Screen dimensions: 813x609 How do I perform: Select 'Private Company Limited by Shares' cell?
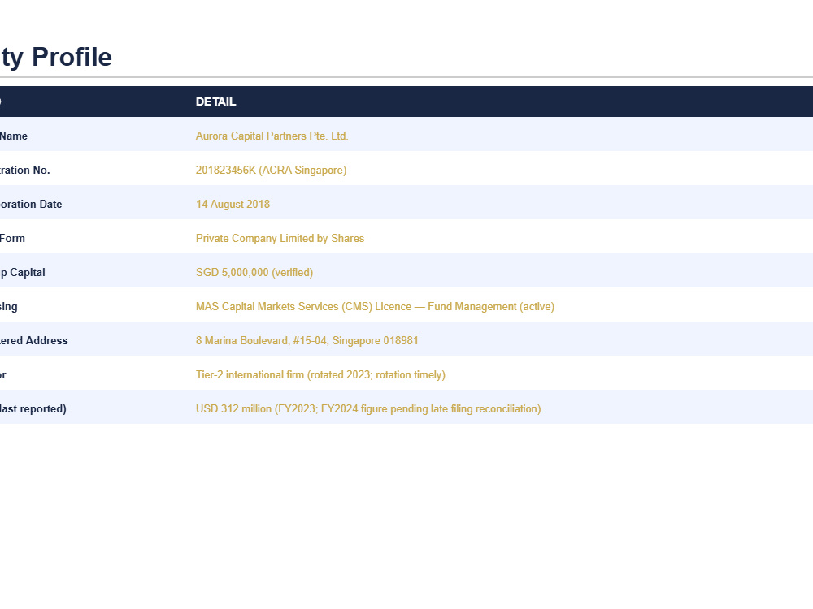280,239
